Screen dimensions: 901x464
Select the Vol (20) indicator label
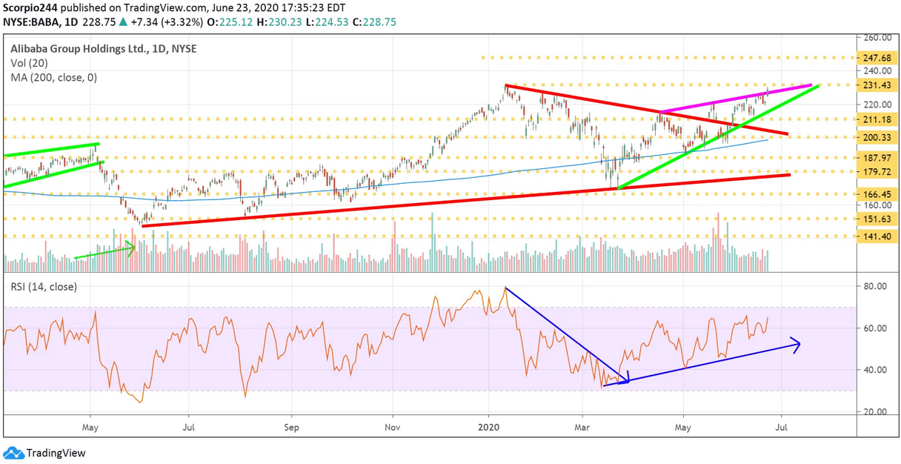29,63
